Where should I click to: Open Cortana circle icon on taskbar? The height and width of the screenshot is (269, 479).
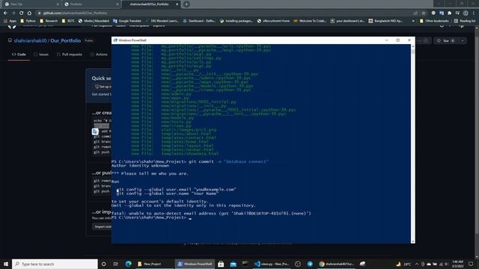(x=103, y=264)
